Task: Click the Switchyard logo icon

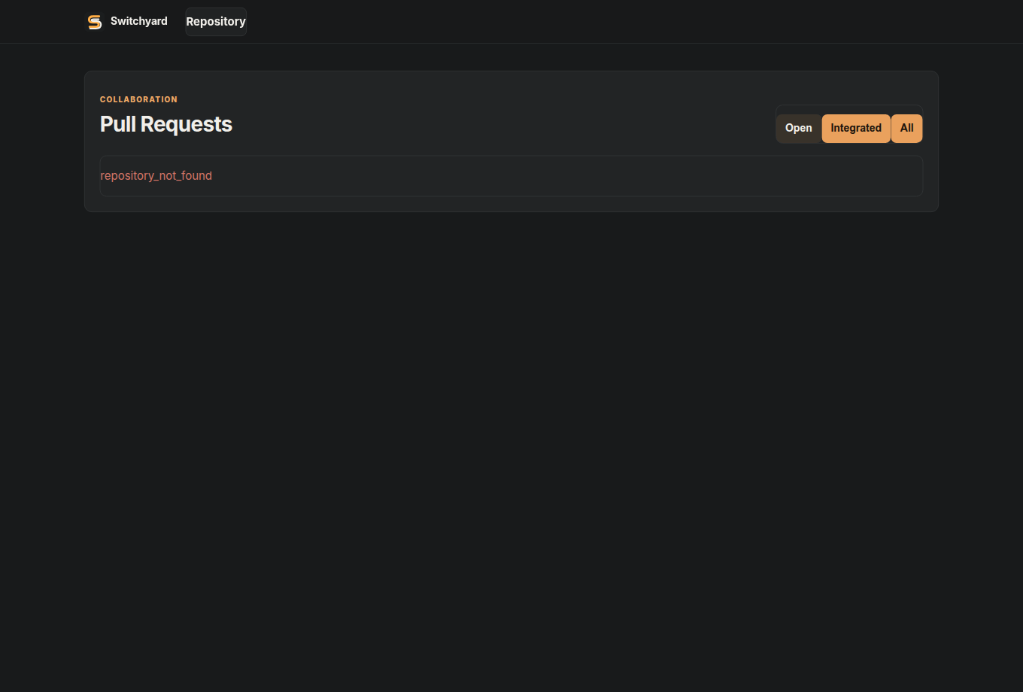Action: tap(94, 22)
